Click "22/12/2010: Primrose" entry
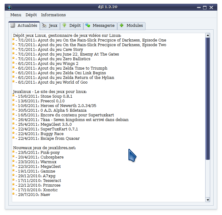This screenshot has height=215, width=222. 38,185
